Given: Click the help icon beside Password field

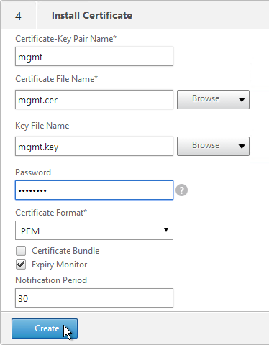Looking at the screenshot, I should tap(181, 190).
